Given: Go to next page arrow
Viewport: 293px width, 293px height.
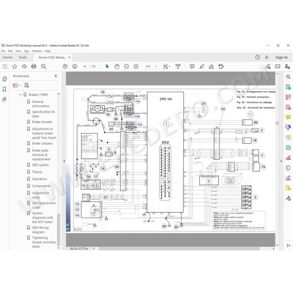Looking at the screenshot, I should 75,67.
